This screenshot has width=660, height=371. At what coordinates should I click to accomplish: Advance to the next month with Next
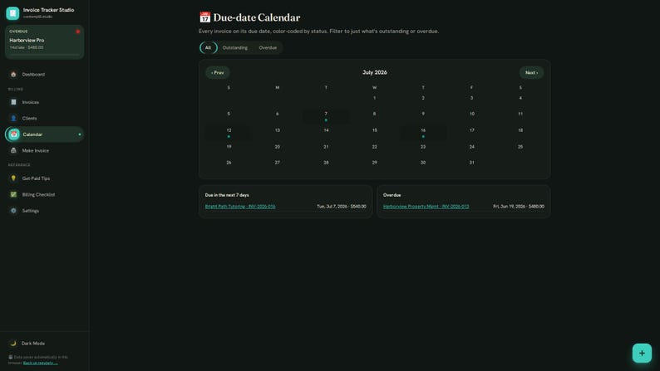(x=531, y=73)
